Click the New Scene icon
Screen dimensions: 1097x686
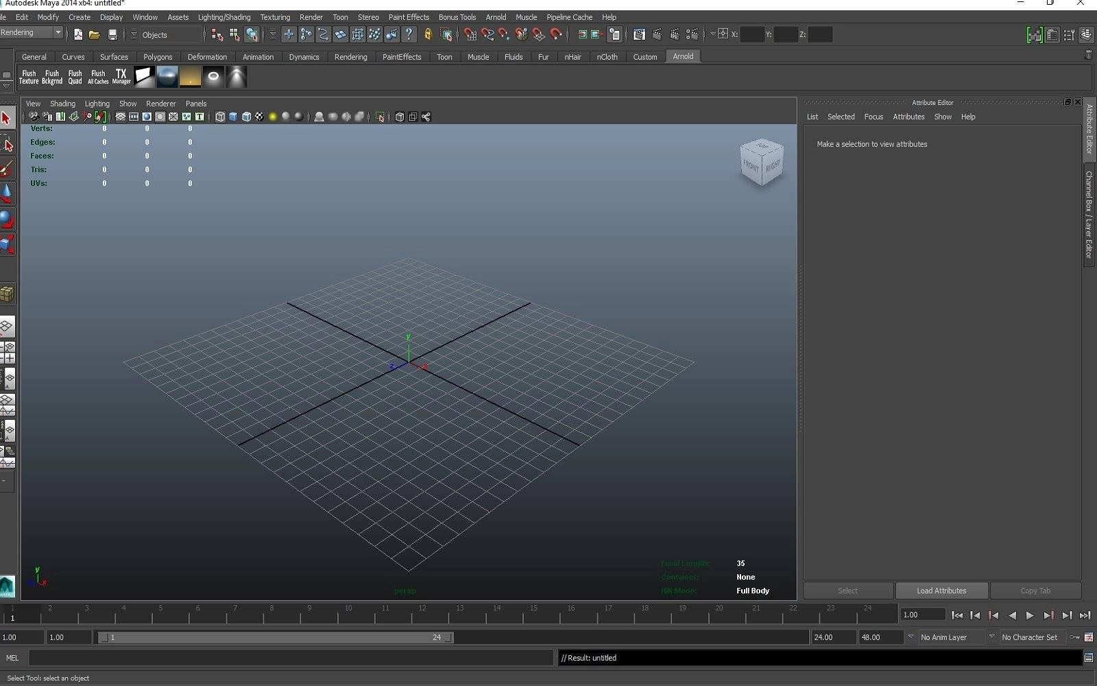click(x=78, y=34)
